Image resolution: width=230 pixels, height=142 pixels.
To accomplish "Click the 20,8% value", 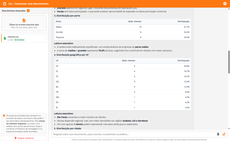I will 187,66.
